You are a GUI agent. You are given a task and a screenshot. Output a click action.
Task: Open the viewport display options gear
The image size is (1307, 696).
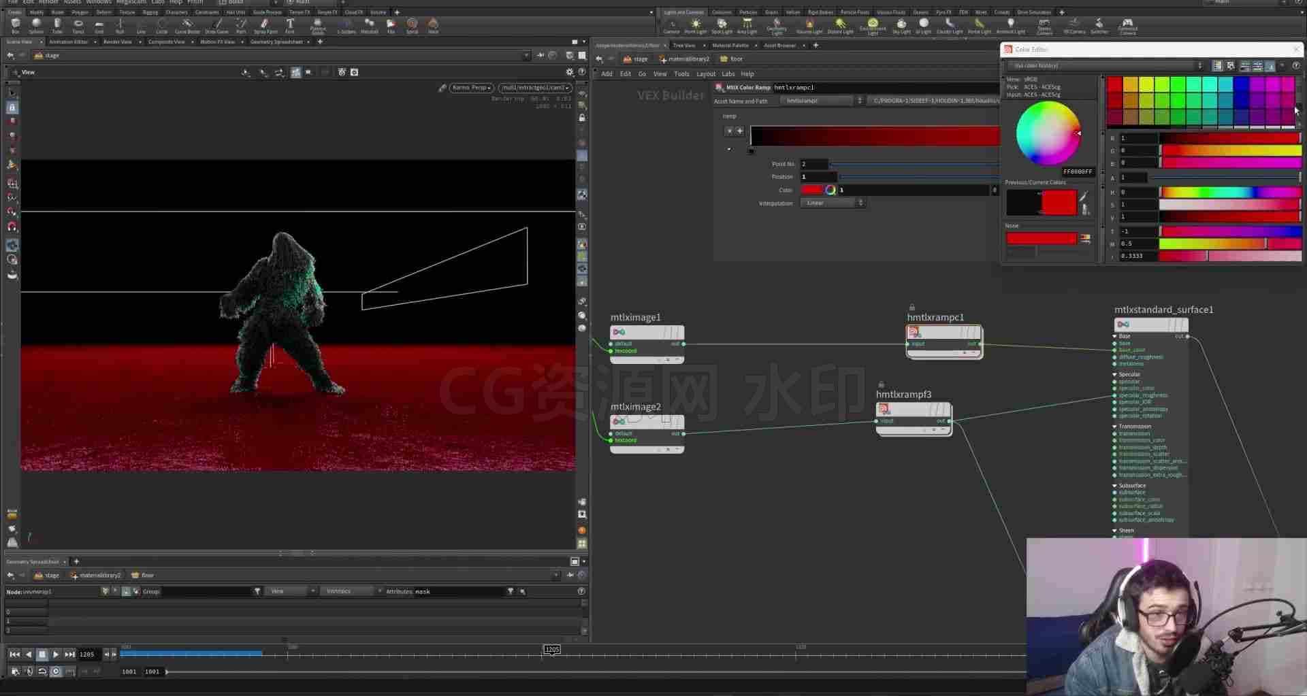pyautogui.click(x=570, y=72)
